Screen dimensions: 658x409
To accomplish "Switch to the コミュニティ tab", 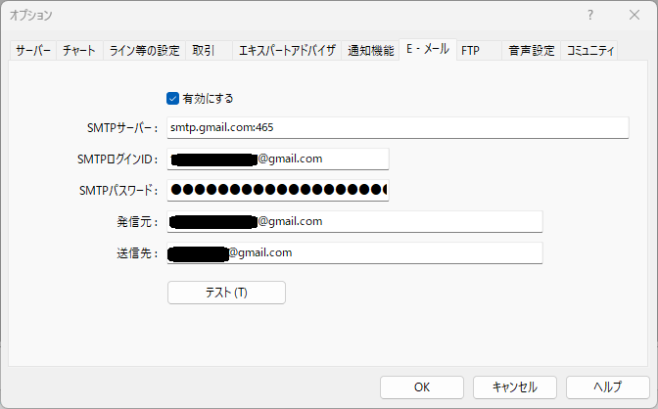I will point(590,51).
